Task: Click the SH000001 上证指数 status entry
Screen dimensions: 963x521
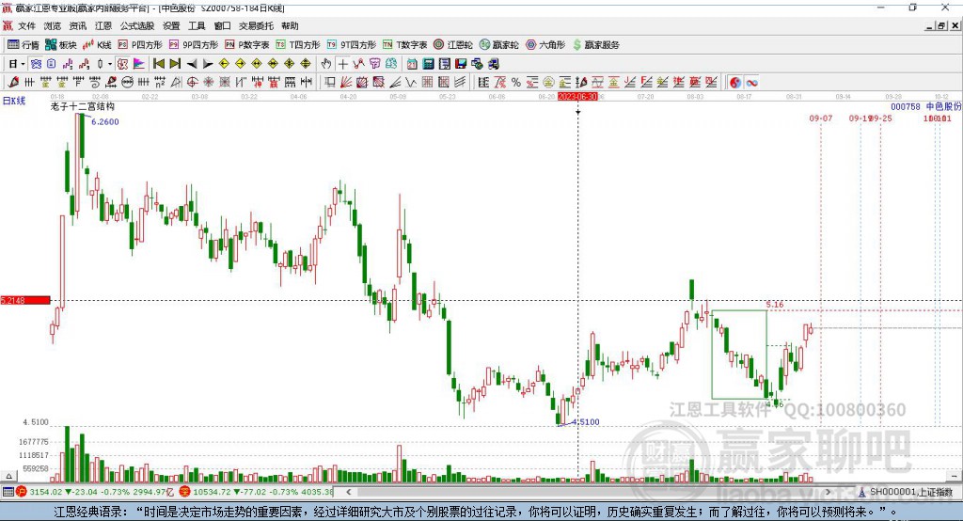Action: 906,492
